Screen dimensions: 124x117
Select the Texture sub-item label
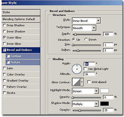pos(15,62)
